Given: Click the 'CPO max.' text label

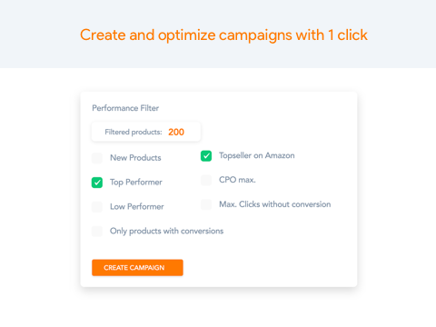Looking at the screenshot, I should pyautogui.click(x=237, y=180).
